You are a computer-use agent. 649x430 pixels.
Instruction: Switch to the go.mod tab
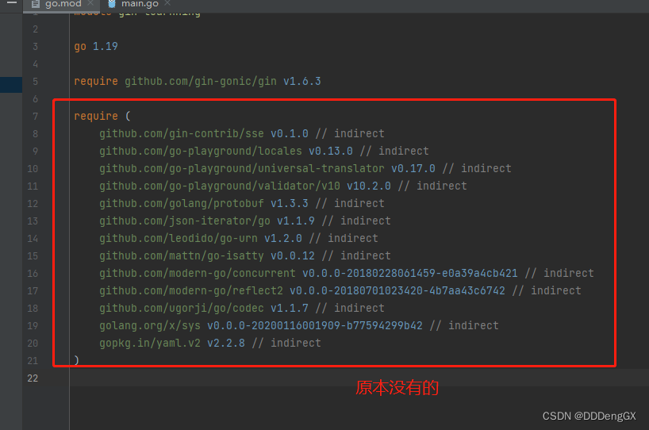[62, 4]
